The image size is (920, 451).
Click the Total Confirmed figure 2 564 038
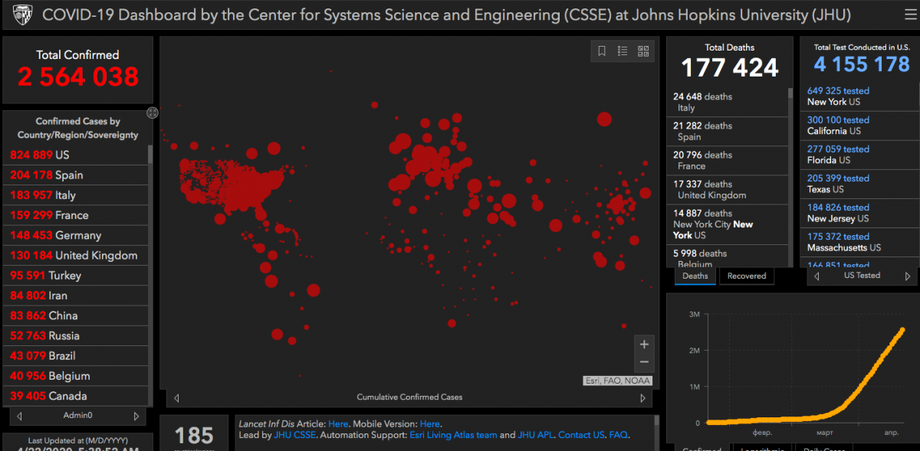(x=78, y=77)
